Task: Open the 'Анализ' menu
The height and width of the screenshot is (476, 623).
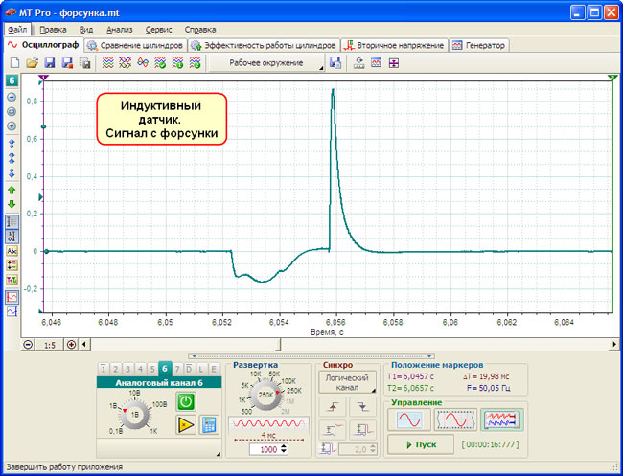Action: (120, 30)
